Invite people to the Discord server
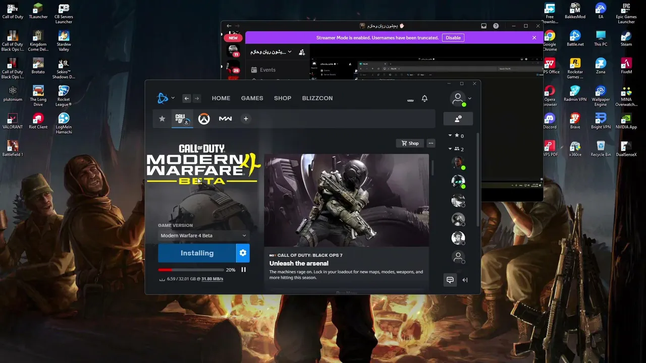 pyautogui.click(x=302, y=52)
